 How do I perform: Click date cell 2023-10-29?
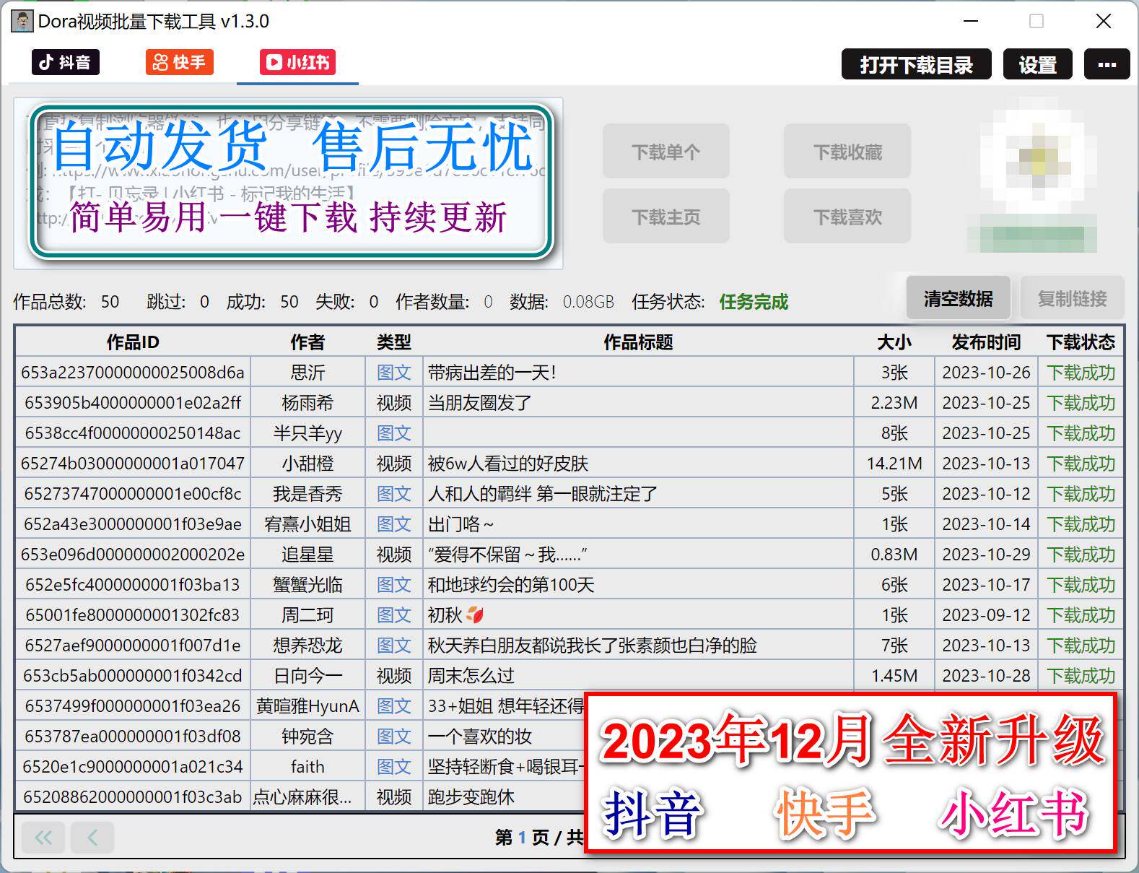tap(986, 555)
